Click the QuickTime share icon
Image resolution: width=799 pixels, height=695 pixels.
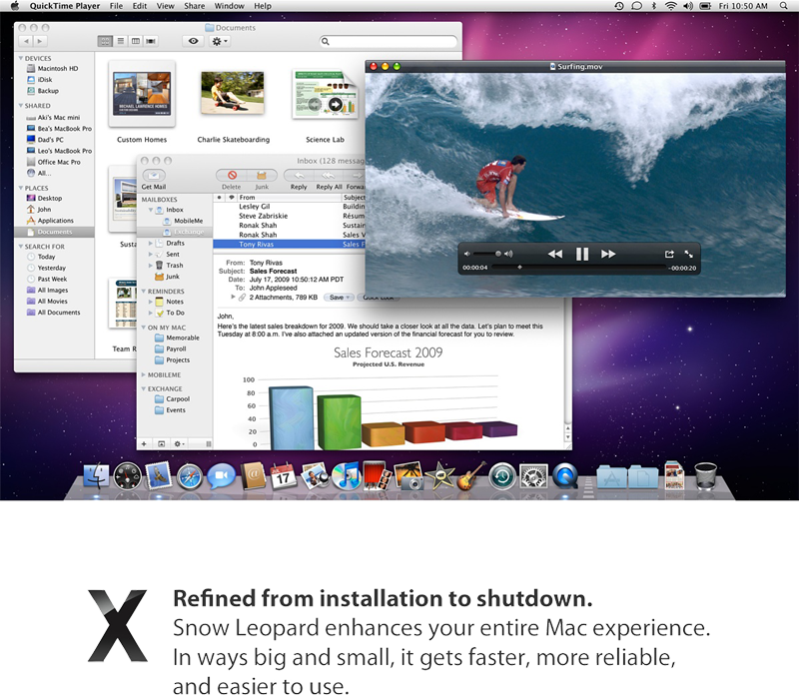[669, 254]
